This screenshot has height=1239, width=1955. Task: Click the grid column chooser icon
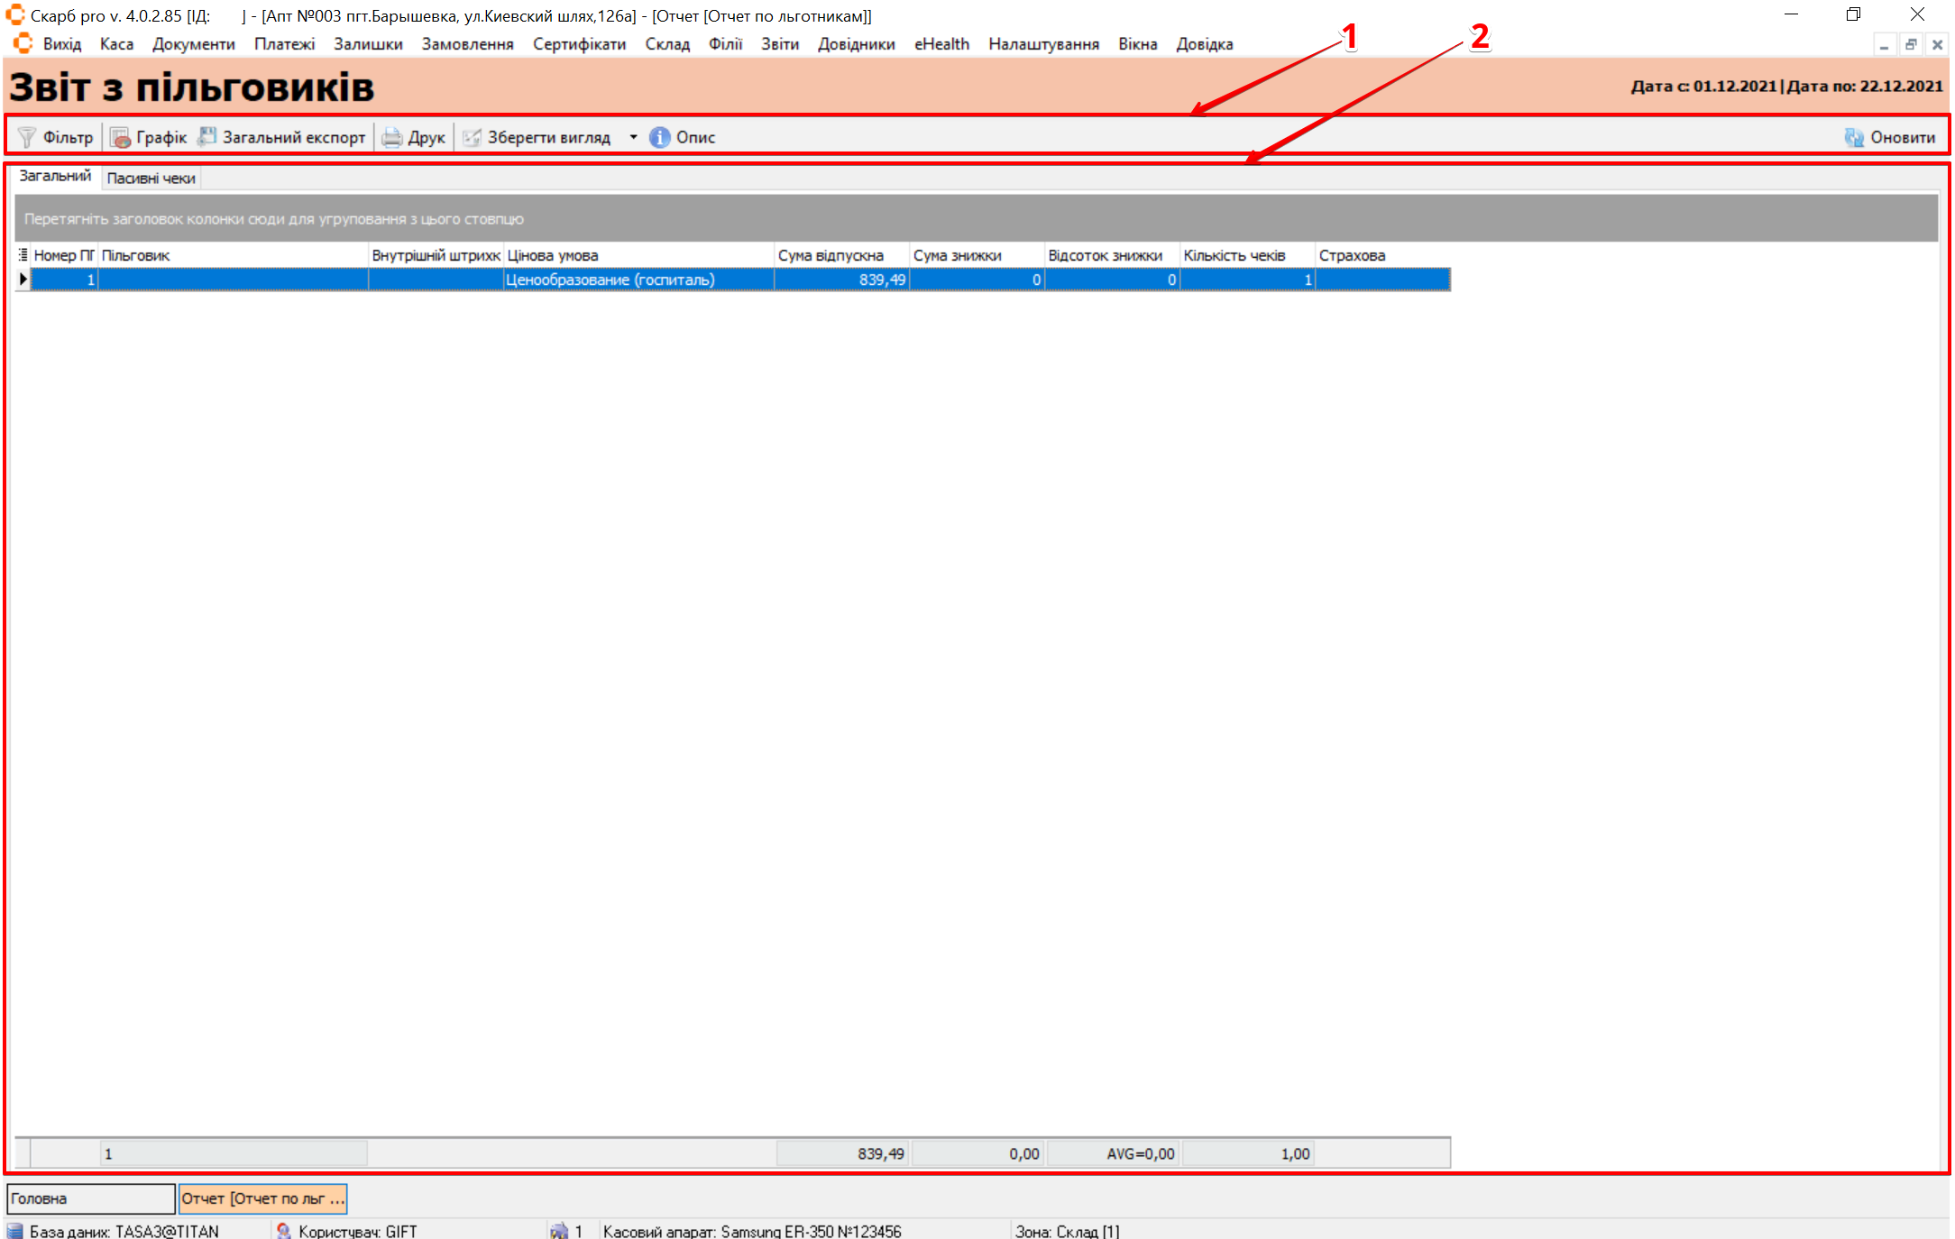click(x=23, y=255)
